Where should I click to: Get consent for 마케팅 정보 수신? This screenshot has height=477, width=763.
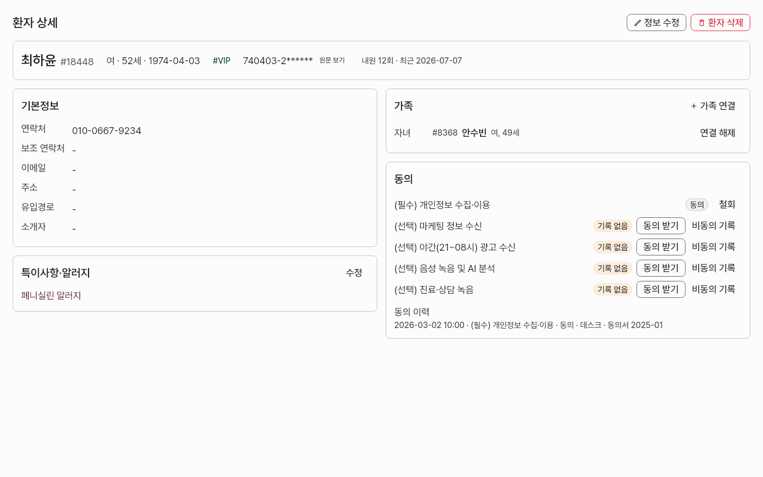click(x=661, y=226)
